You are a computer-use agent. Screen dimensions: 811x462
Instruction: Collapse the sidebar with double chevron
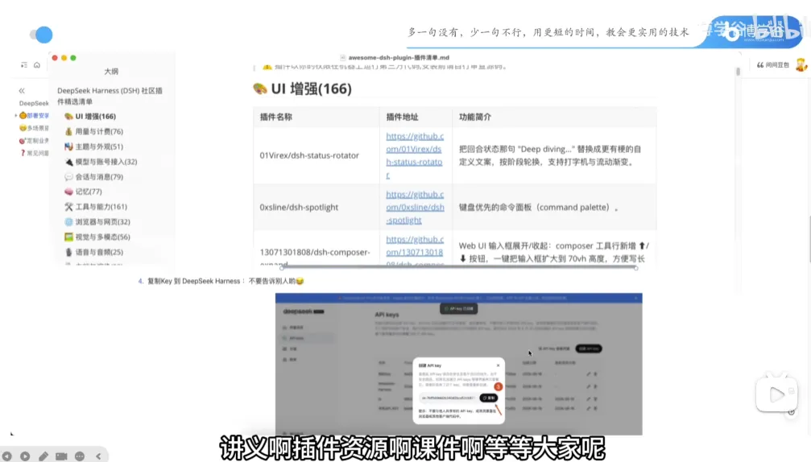coord(22,90)
